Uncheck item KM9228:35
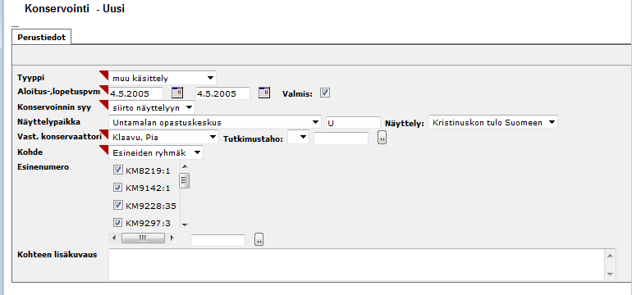The image size is (632, 295). [x=118, y=205]
